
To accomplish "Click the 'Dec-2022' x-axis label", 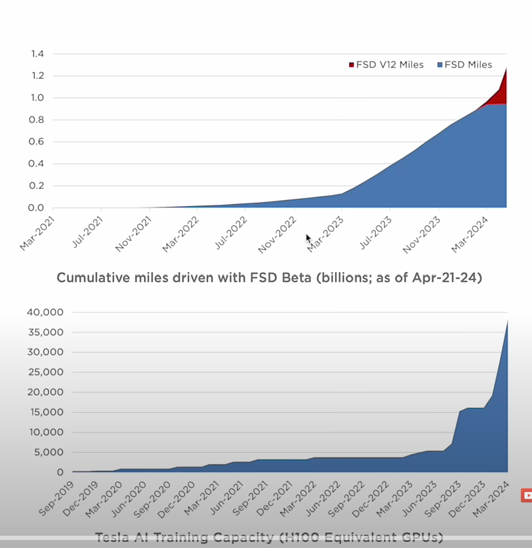I will (370, 499).
